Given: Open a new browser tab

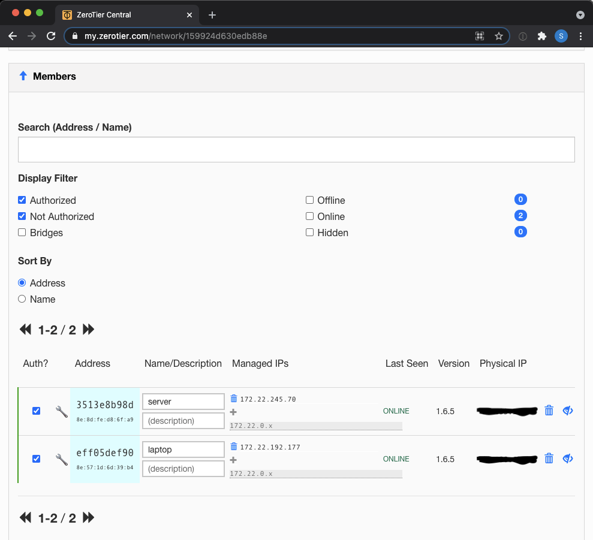Looking at the screenshot, I should click(x=212, y=15).
